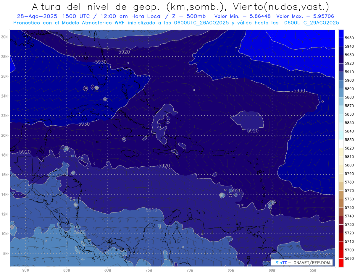Click the 24N latitude axis label
Viewport: 355px width, 274px height.
pos(4,96)
